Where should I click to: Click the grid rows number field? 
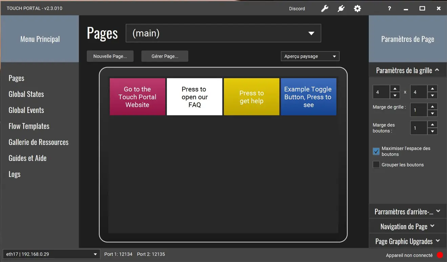pyautogui.click(x=419, y=92)
